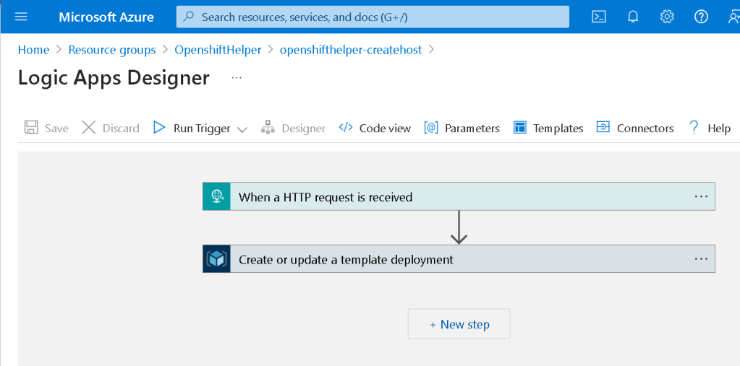Click the Help question mark toolbar icon
Viewport: 740px width, 366px height.
tap(694, 128)
